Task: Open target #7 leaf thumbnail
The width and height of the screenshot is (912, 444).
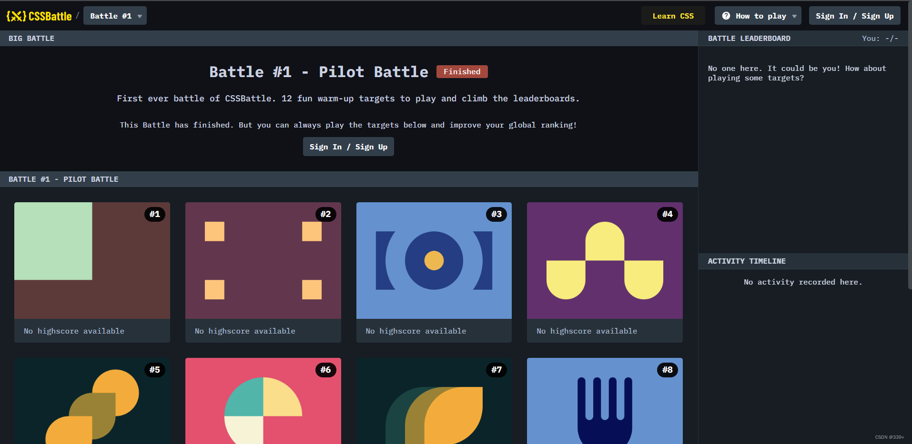Action: (x=434, y=401)
